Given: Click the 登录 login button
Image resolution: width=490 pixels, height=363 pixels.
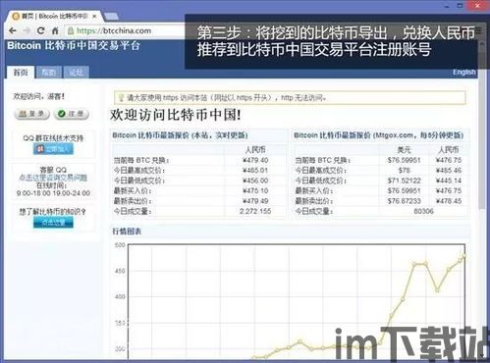Looking at the screenshot, I should 31,114.
